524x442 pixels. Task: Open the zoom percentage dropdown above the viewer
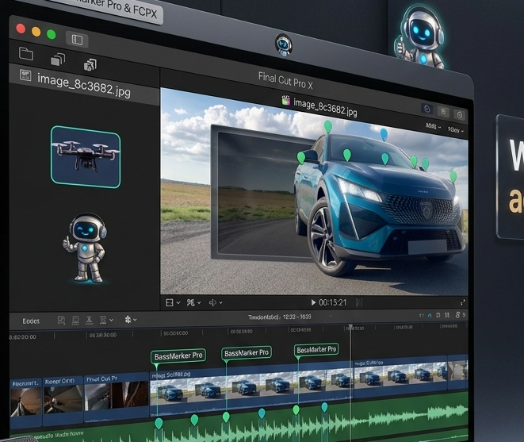[433, 126]
